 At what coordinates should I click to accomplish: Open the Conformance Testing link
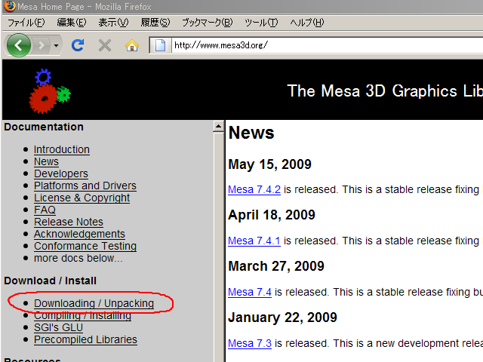coord(85,247)
